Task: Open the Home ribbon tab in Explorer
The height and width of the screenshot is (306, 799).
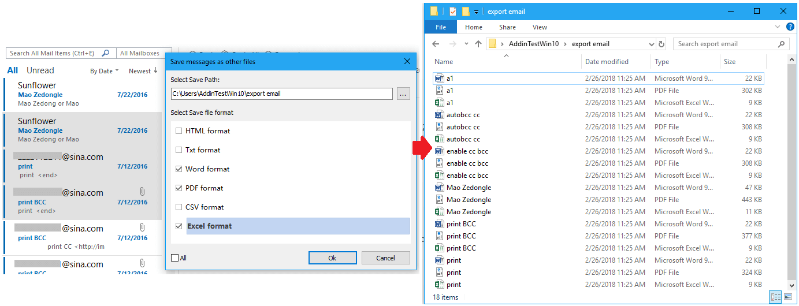Action: click(x=474, y=27)
